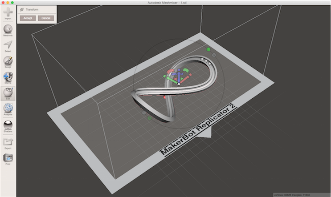331x197 pixels.
Task: Open the Edit menu tool
Action: (x=8, y=93)
